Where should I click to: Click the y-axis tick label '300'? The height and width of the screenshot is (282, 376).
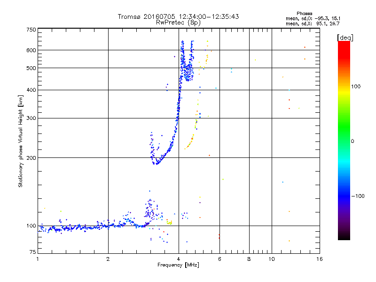(31, 118)
